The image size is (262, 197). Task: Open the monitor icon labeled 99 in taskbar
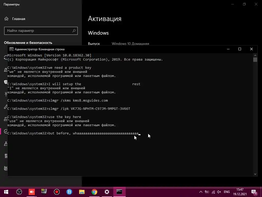pos(44,191)
